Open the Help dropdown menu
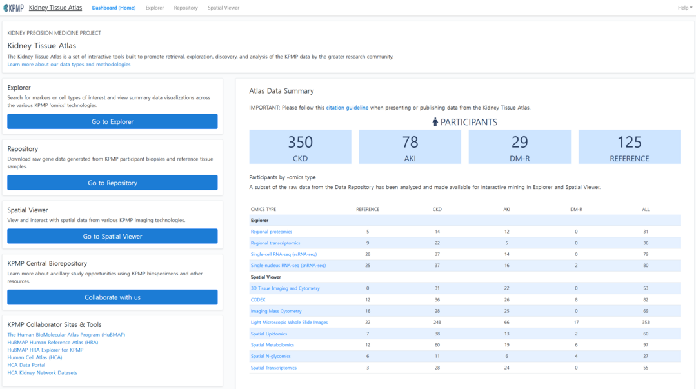696x389 pixels. 684,8
